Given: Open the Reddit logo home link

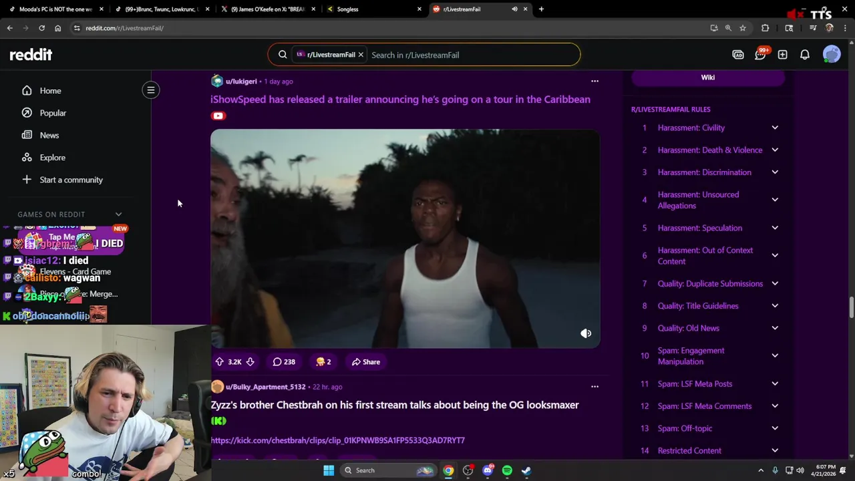Looking at the screenshot, I should point(31,55).
